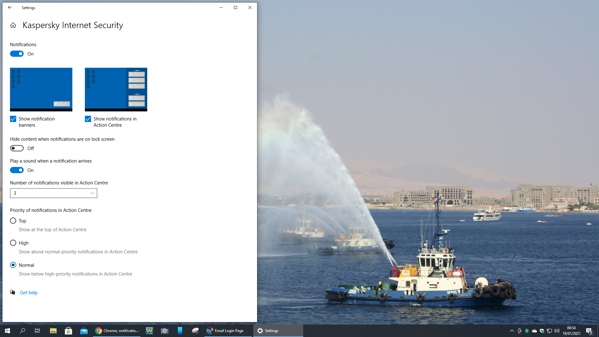
Task: Open OneDrive cloud tray icon
Action: 534,331
